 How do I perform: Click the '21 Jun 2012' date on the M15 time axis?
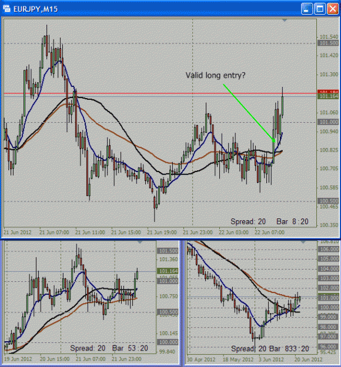pos(17,233)
